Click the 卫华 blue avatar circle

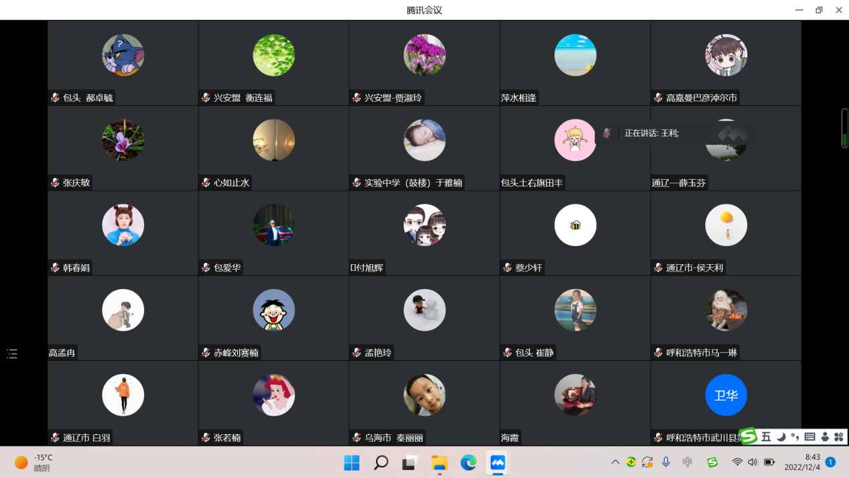726,395
